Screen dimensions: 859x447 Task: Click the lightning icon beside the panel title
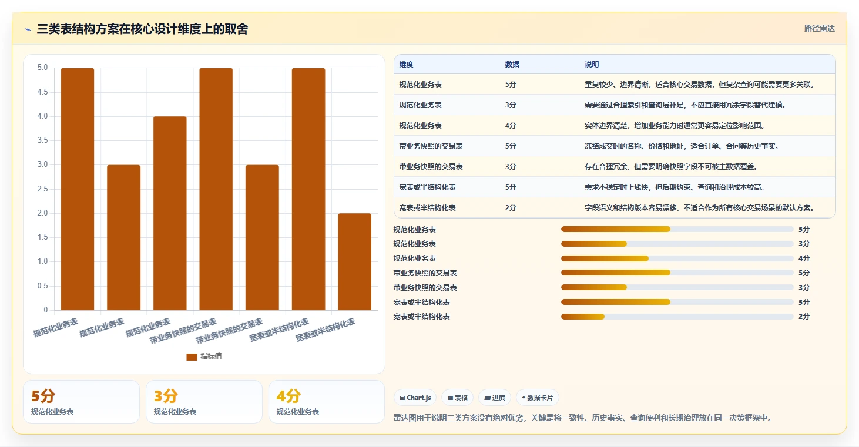(x=28, y=29)
